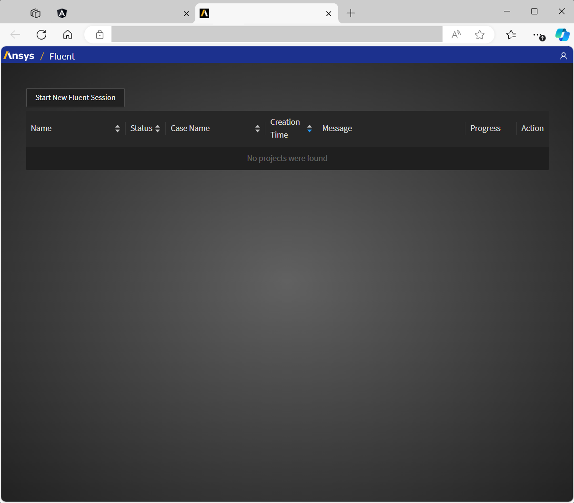Sort projects by Name column
The height and width of the screenshot is (503, 574).
coord(117,128)
